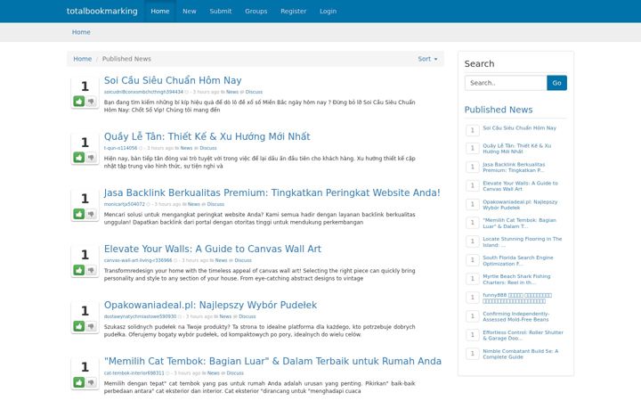Image resolution: width=641 pixels, height=401 pixels.
Task: Open News category under 'Memilih Cat Tembok'
Action: [214, 372]
